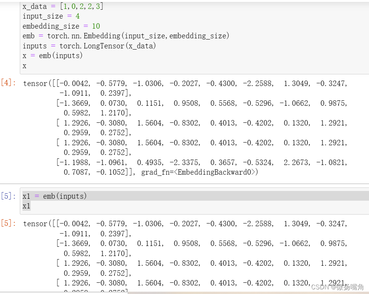
Task: Click -1.3669 in the Out[5] tensor
Action: pyautogui.click(x=75, y=243)
